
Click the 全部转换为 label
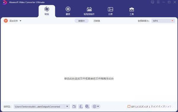144,21
